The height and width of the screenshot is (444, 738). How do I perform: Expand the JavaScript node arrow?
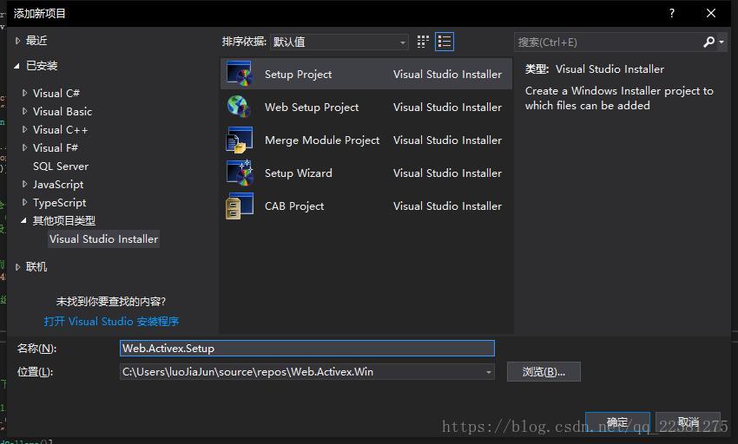click(x=24, y=185)
